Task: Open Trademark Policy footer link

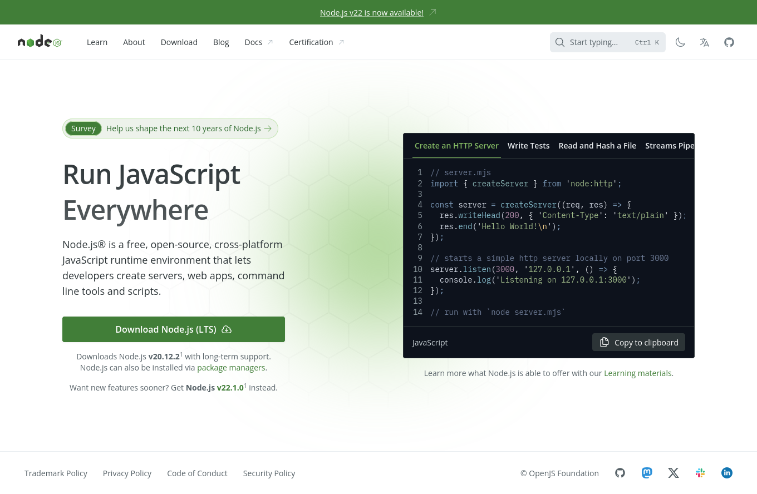Action: pyautogui.click(x=56, y=473)
